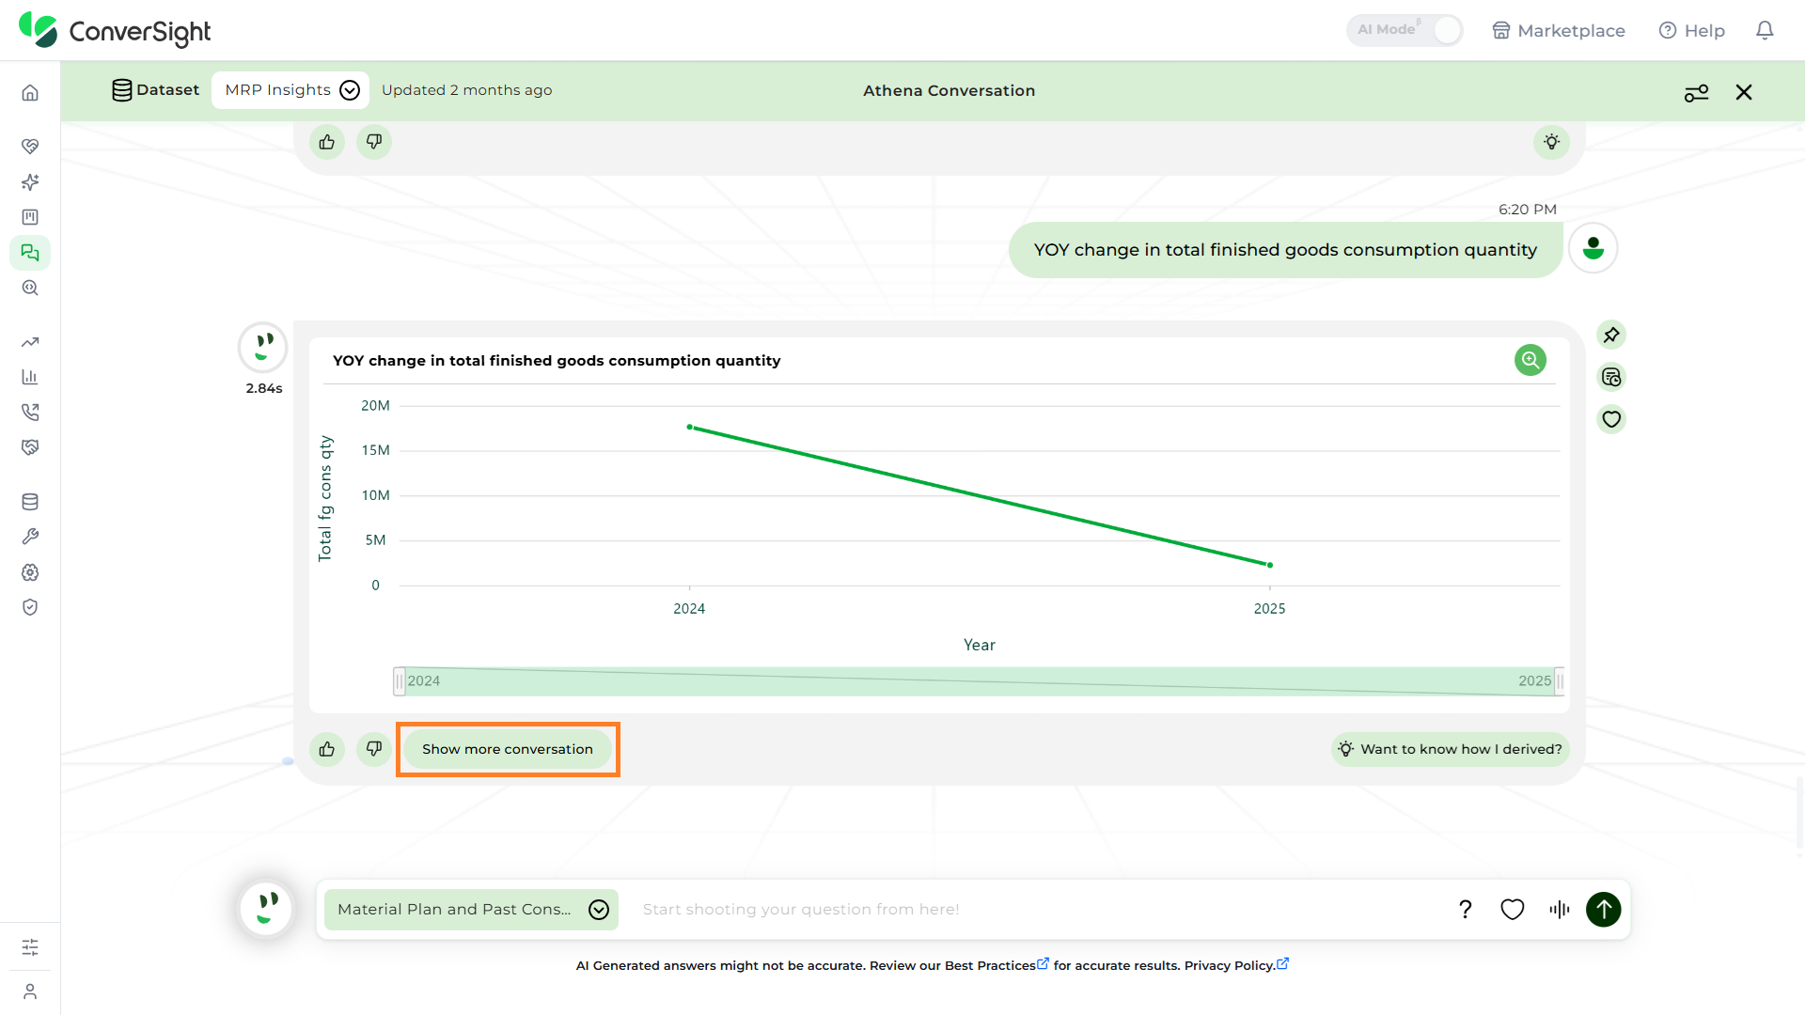Click the sparkle AI icon in sidebar
The image size is (1805, 1015).
click(30, 181)
